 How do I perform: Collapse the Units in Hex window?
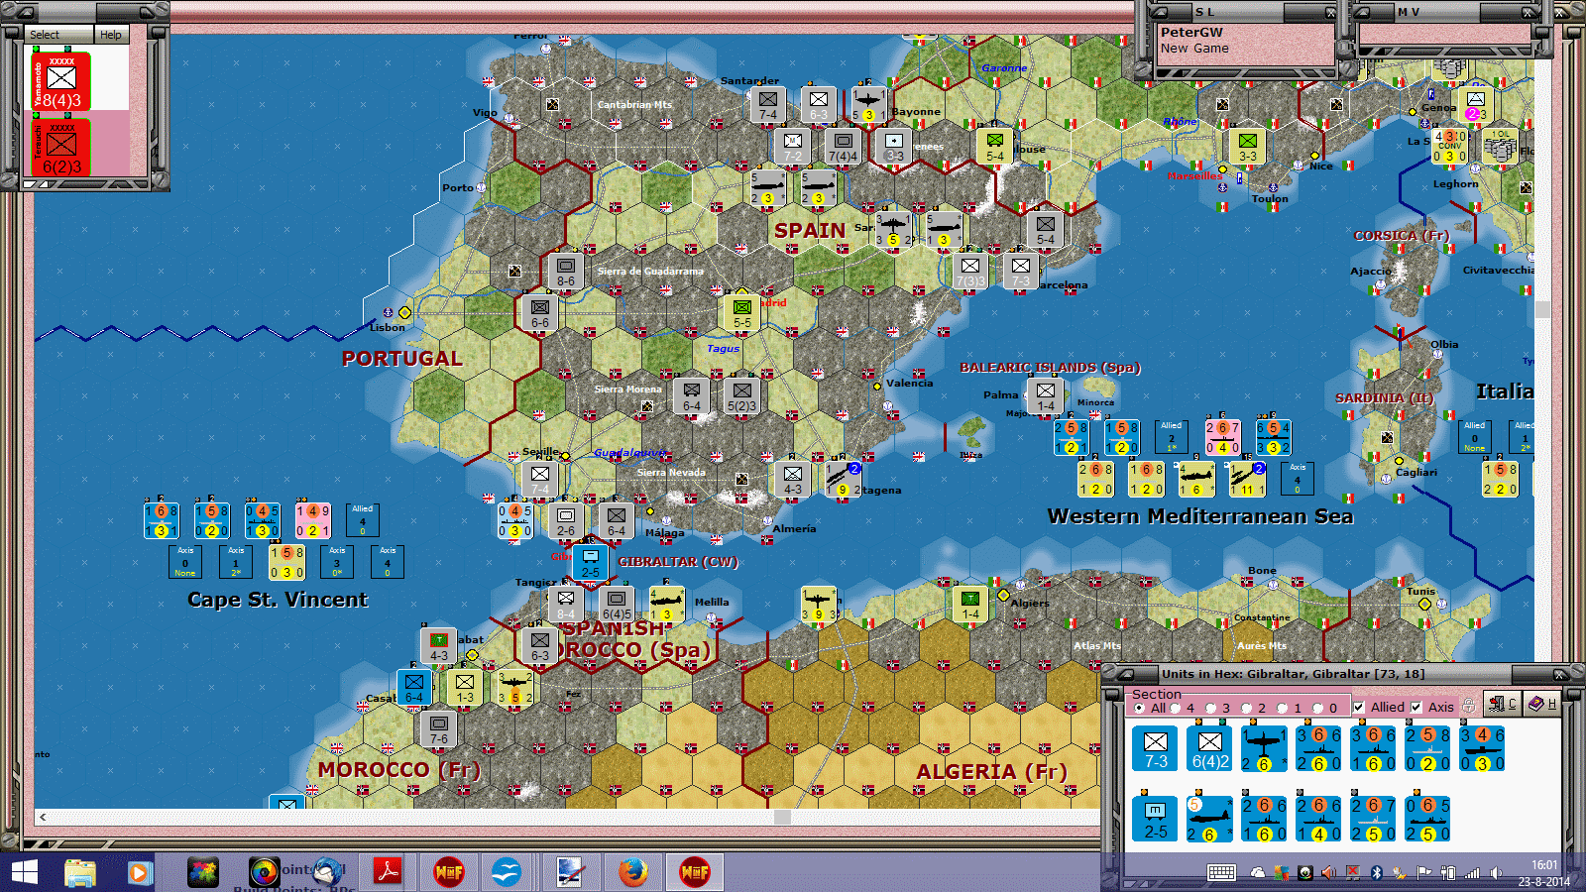tap(1127, 675)
